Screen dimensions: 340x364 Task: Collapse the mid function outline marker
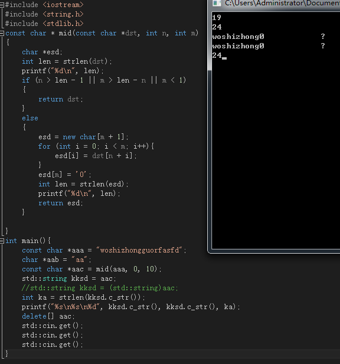[x=2, y=33]
